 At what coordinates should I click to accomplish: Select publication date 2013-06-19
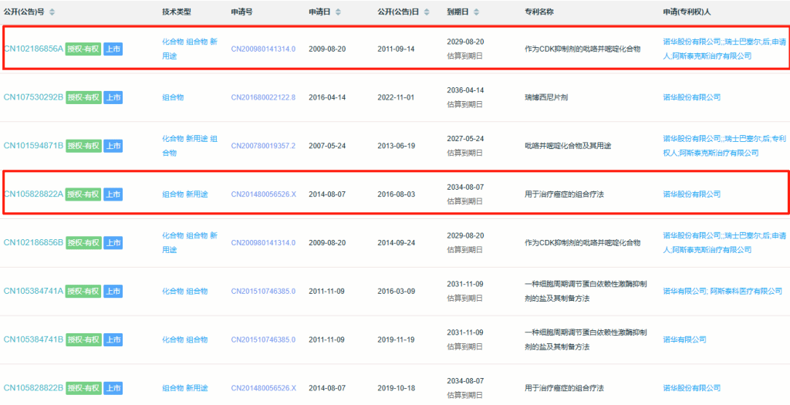(x=396, y=146)
